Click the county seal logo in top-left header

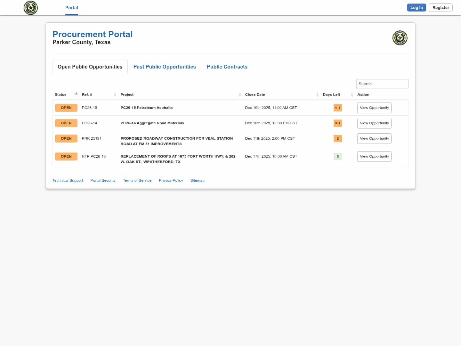pyautogui.click(x=31, y=8)
